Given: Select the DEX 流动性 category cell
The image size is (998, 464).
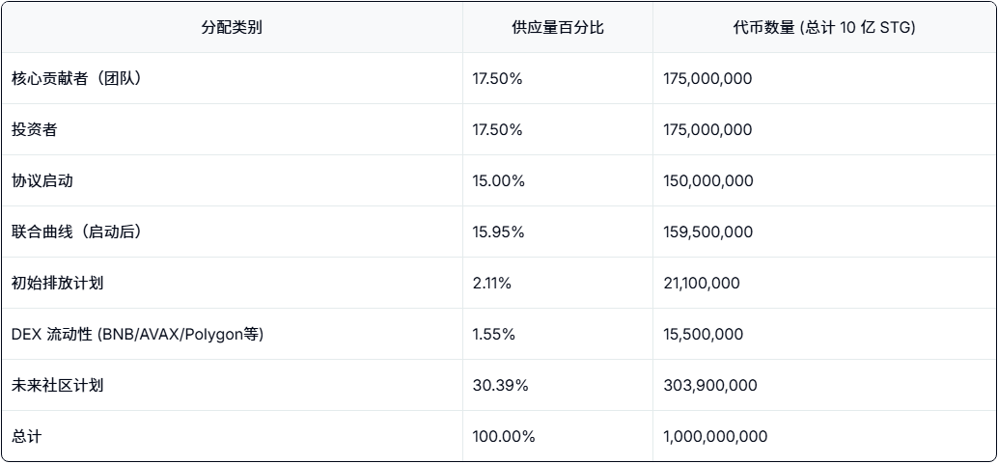Looking at the screenshot, I should click(137, 334).
